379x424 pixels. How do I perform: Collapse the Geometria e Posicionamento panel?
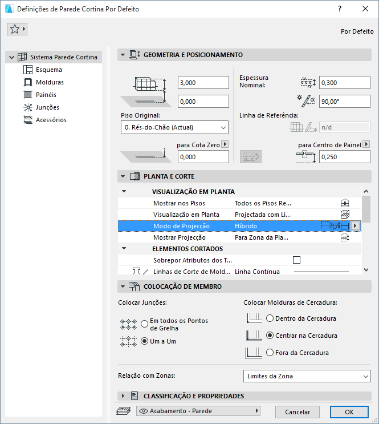pyautogui.click(x=123, y=55)
